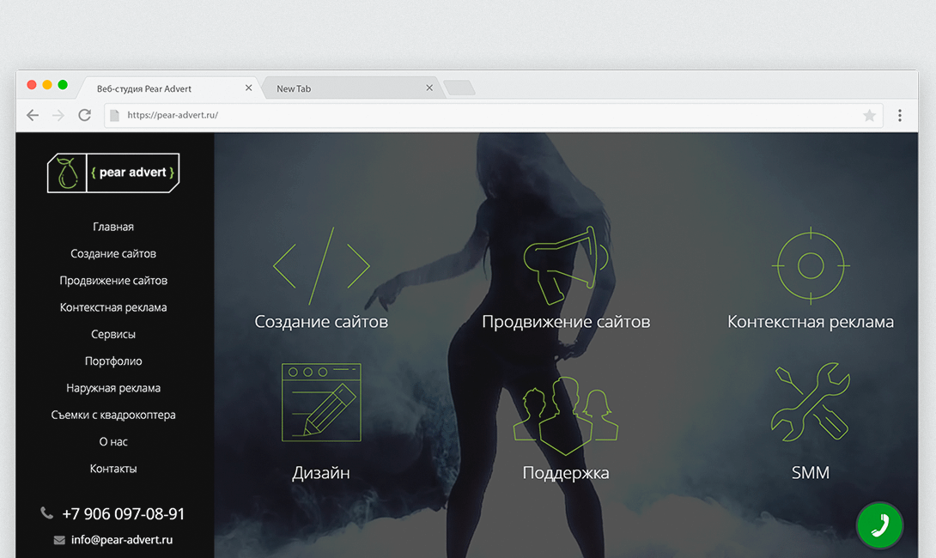This screenshot has height=558, width=936.
Task: Open a new browser tab
Action: [x=459, y=88]
